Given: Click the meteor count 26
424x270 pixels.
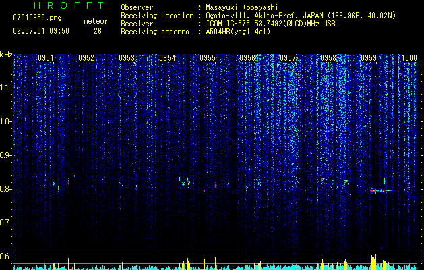Looking at the screenshot, I should click(98, 31).
